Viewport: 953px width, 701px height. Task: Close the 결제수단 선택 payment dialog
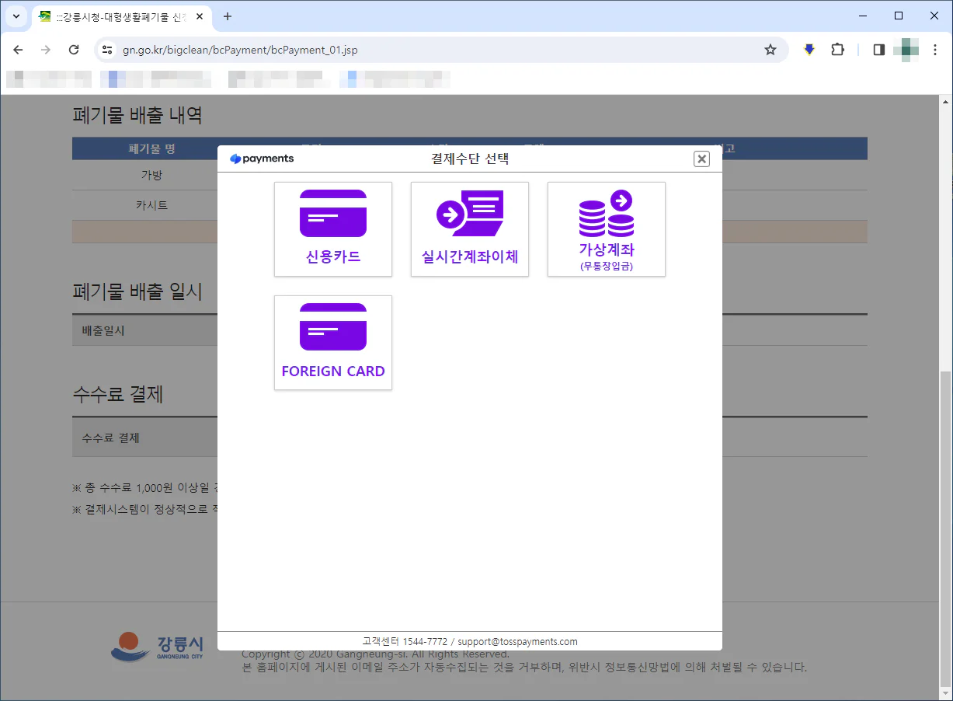point(701,159)
